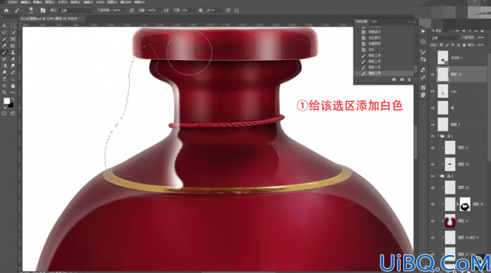Expand the 组 1 layer group
The height and width of the screenshot is (273, 491).
pos(438,136)
